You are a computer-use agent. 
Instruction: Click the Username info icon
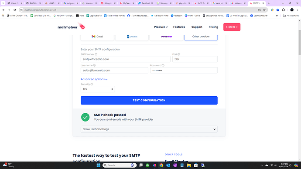94,65
